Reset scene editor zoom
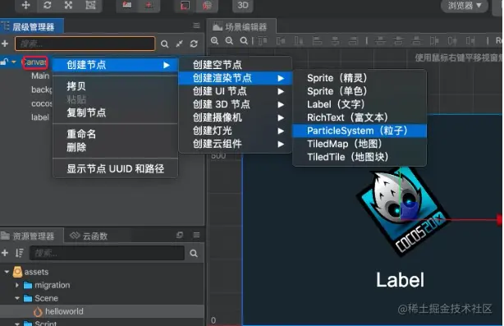Image resolution: width=504 pixels, height=326 pixels. point(245,41)
